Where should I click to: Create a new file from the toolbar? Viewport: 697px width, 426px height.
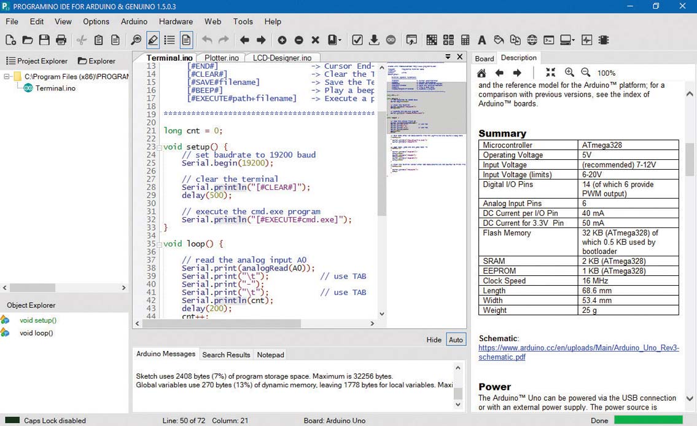click(10, 40)
